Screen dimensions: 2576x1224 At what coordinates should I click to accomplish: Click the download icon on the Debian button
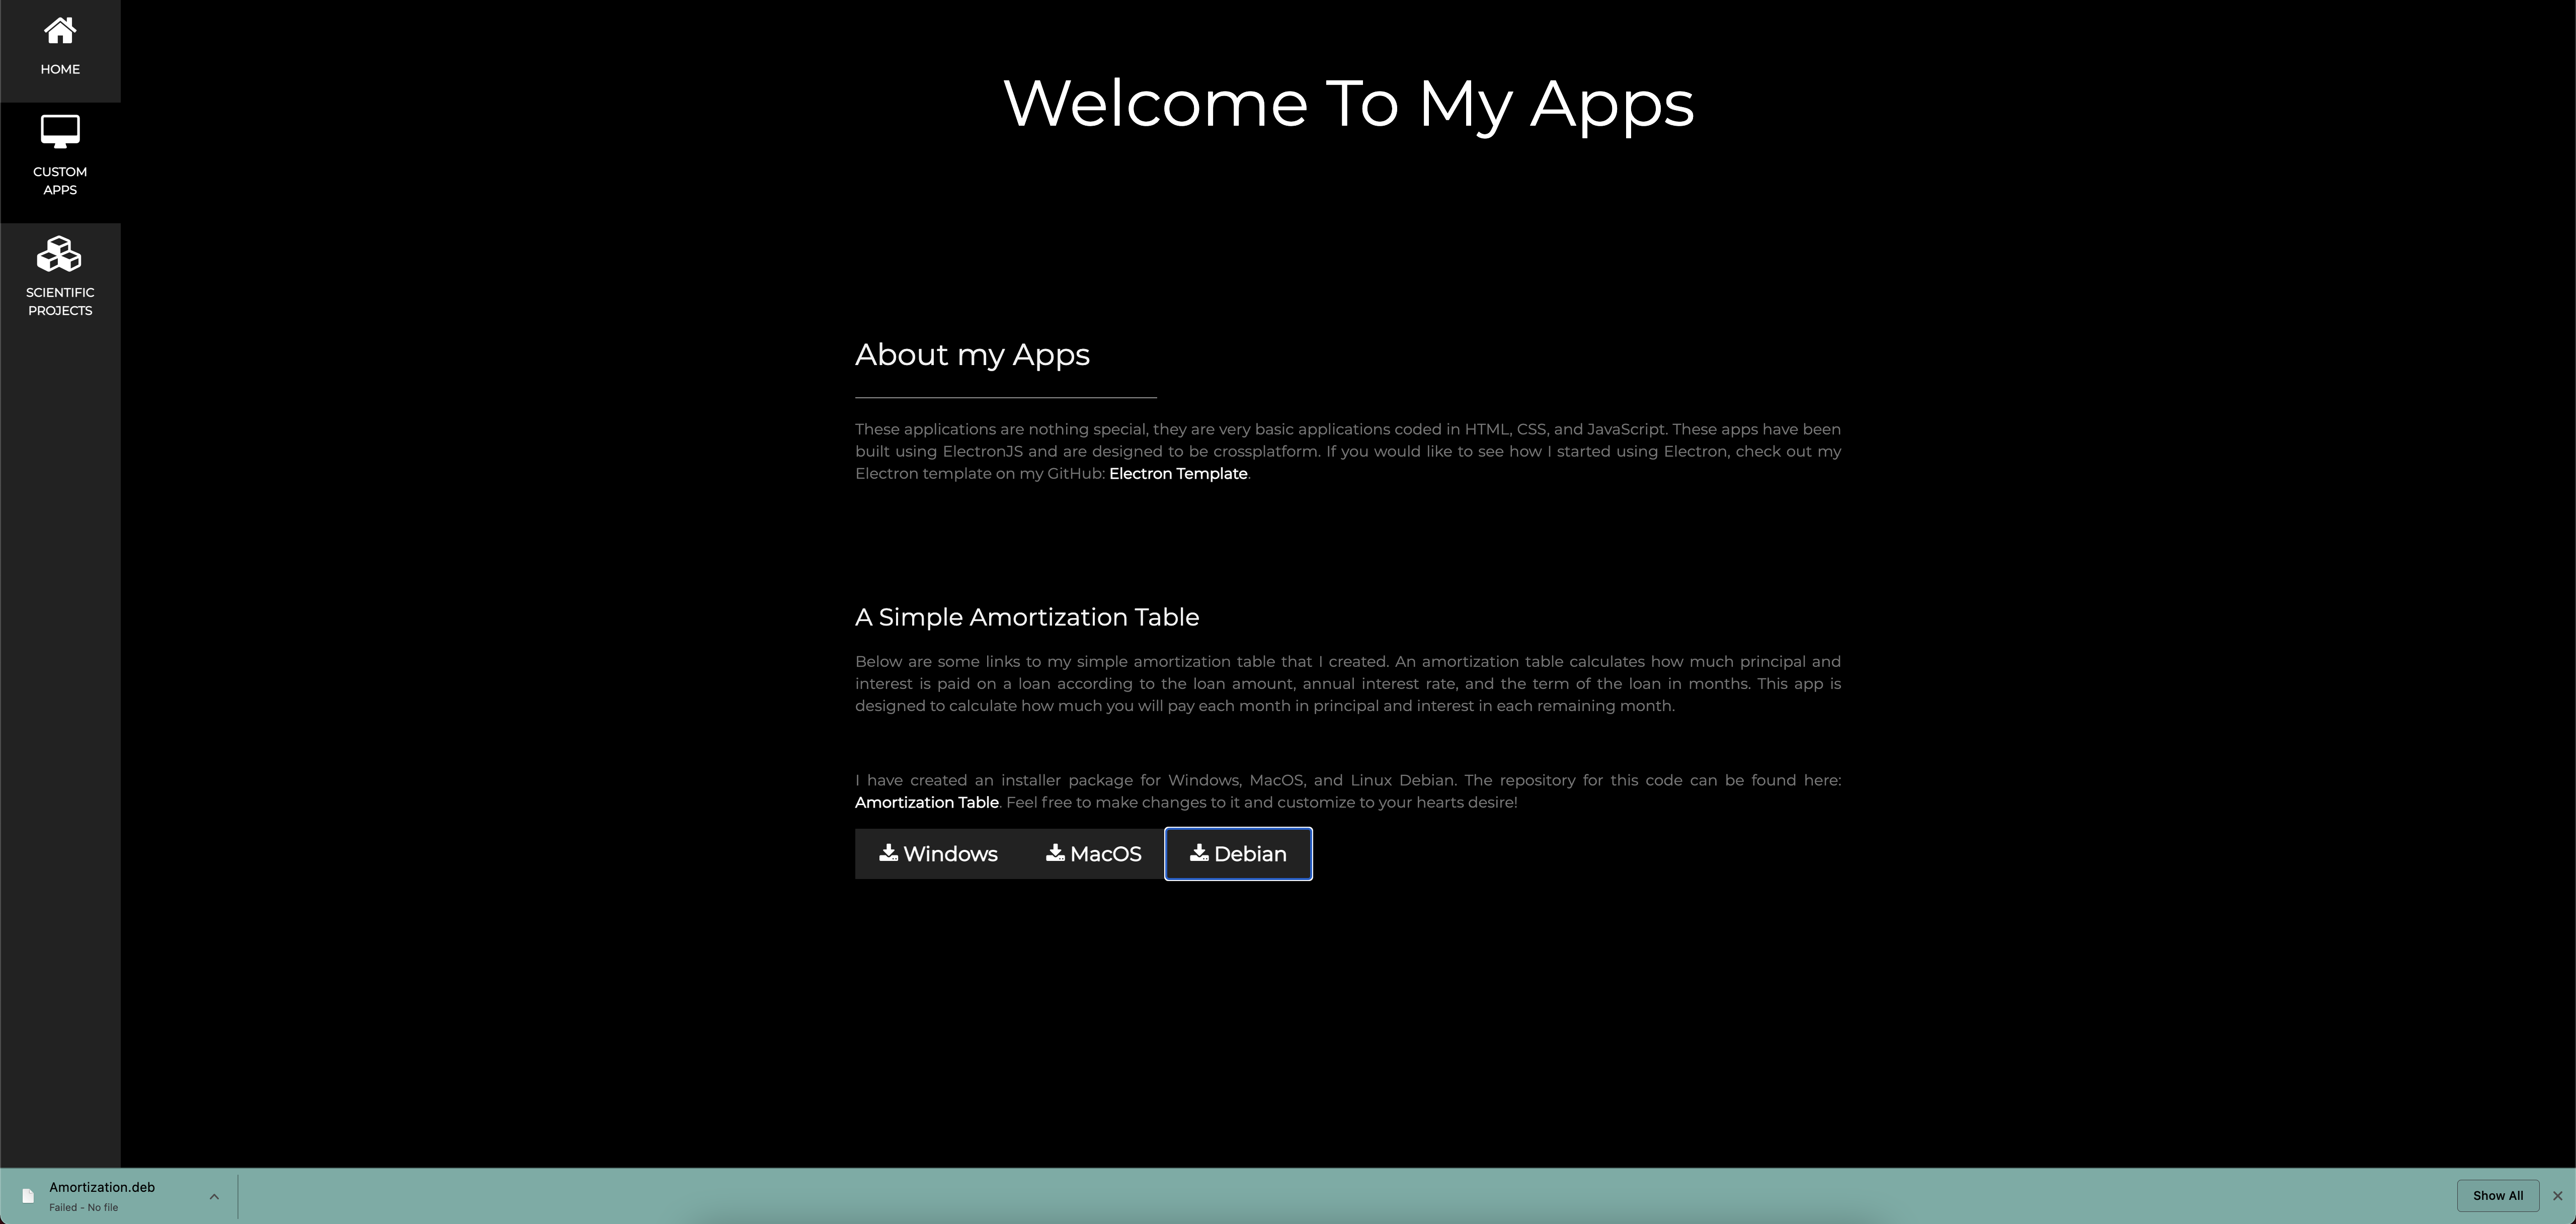tap(1199, 852)
